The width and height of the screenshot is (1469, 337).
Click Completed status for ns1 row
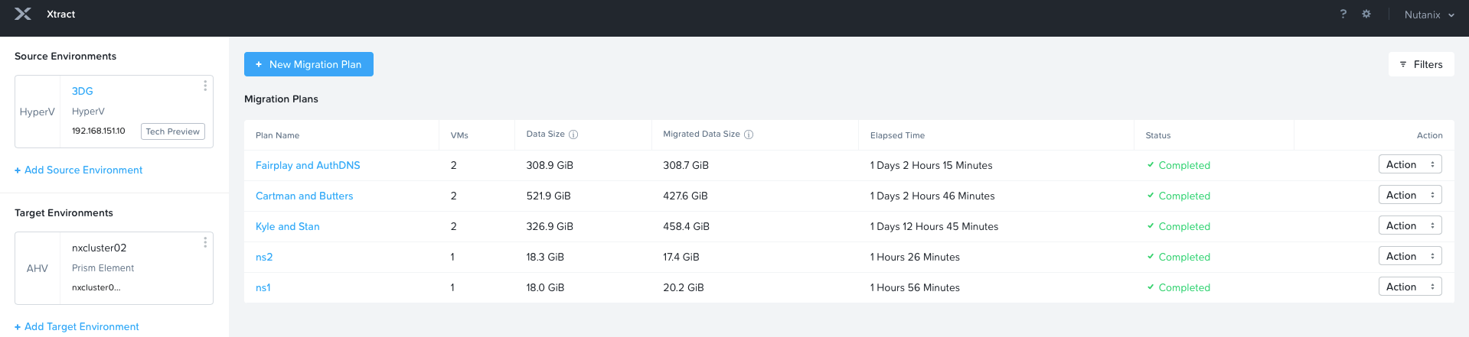[1179, 287]
